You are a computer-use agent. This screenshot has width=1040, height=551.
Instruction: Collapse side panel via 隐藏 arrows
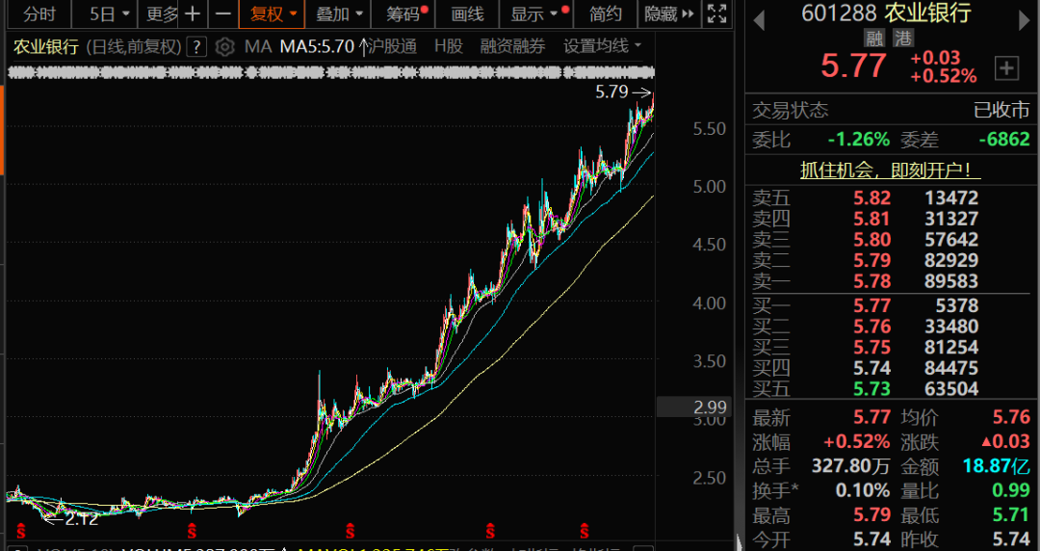tap(668, 13)
